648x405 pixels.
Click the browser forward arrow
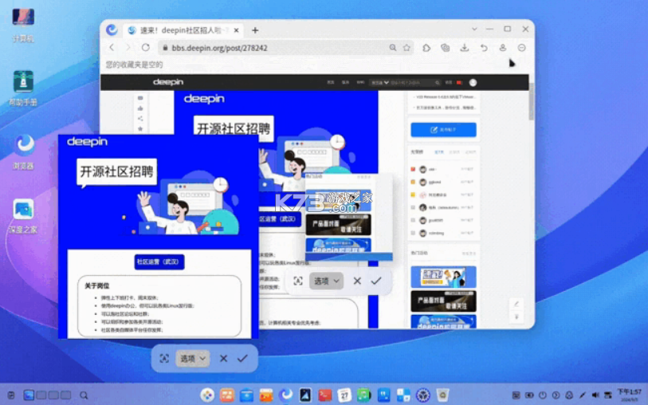coord(128,48)
